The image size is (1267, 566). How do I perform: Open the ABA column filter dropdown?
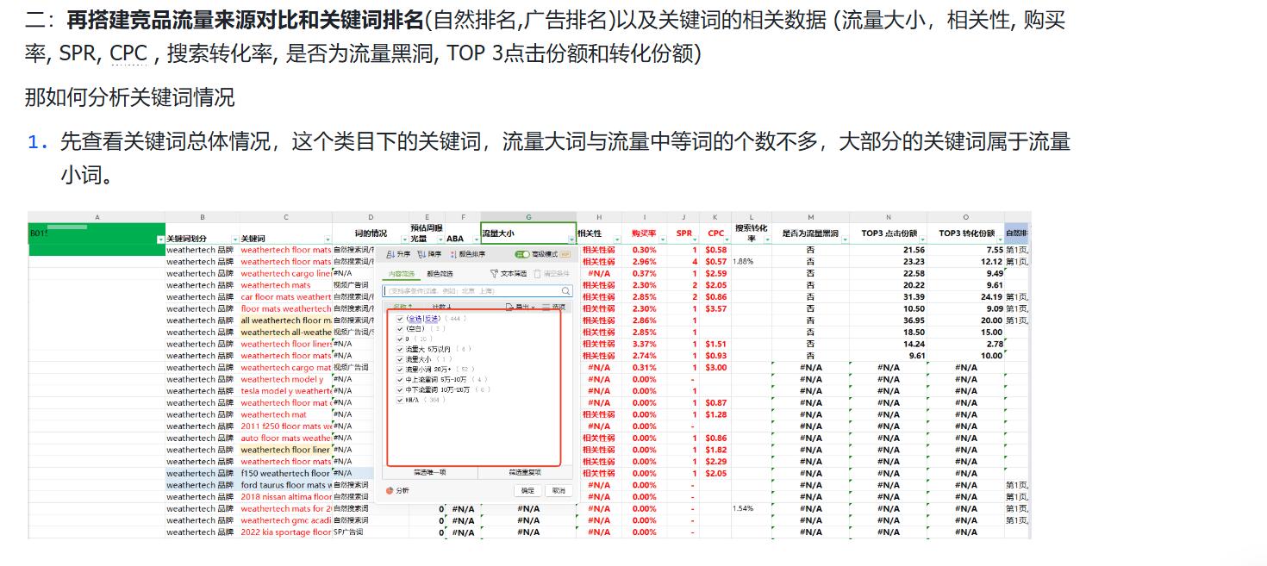[476, 239]
